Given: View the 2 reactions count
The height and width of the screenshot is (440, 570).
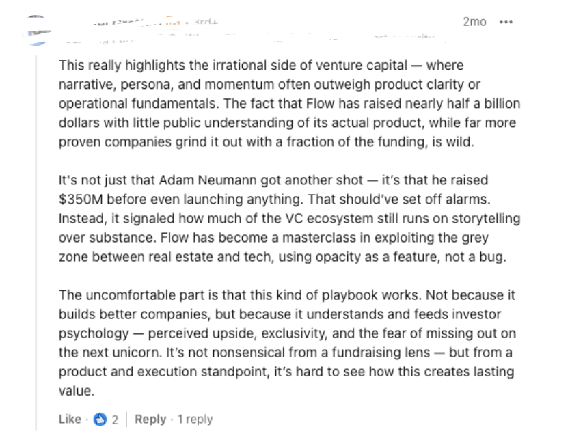Looking at the screenshot, I should (x=115, y=420).
